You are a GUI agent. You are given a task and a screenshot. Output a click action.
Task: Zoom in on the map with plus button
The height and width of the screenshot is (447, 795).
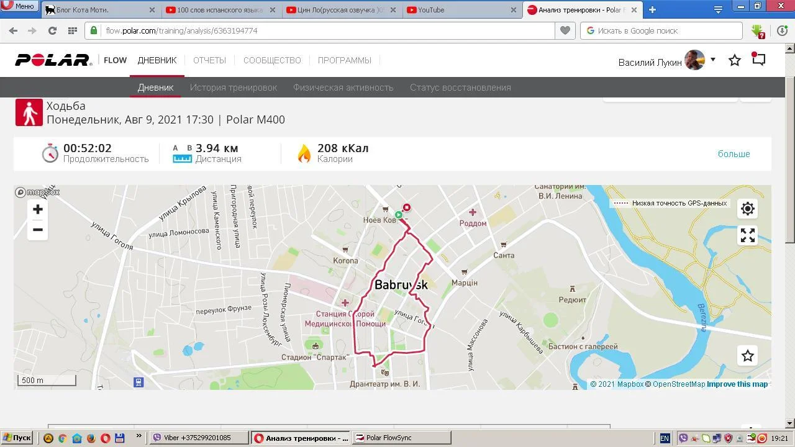pos(38,209)
